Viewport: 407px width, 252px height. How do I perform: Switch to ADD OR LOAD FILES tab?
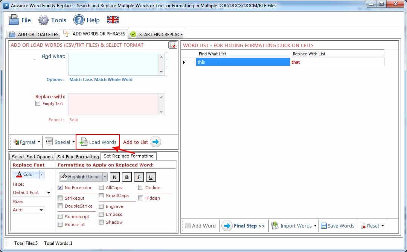[34, 34]
